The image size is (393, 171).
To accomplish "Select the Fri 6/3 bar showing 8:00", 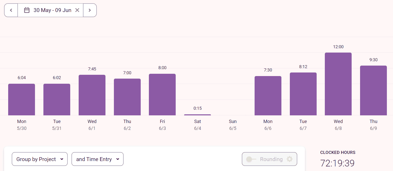I will tap(162, 95).
